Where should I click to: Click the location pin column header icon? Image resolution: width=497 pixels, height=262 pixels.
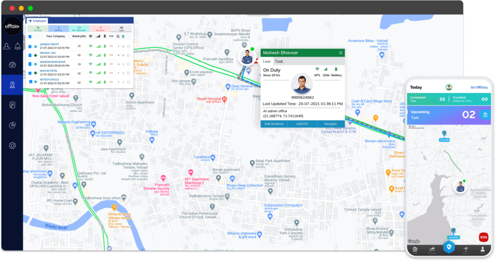(x=123, y=36)
